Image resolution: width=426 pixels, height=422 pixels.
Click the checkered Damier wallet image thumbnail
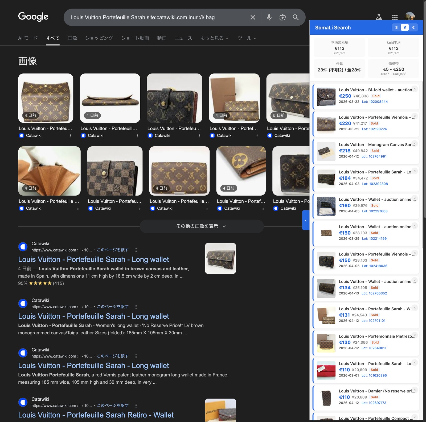115,171
